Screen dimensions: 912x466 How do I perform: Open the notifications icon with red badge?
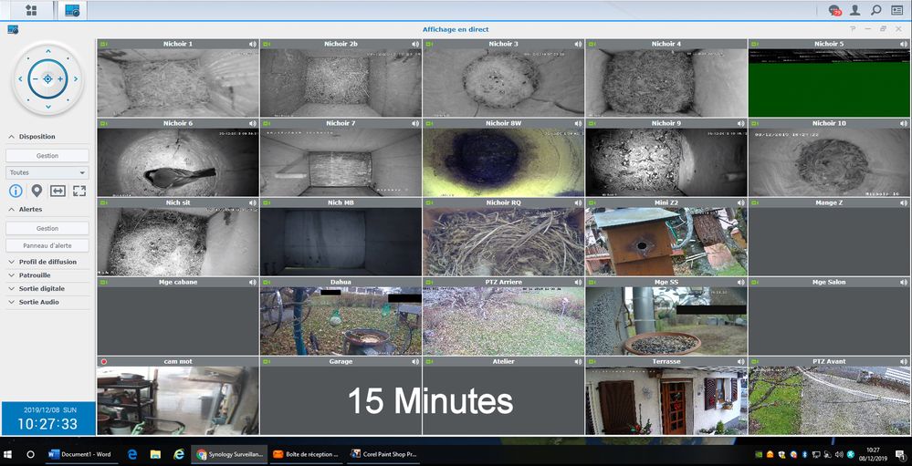pos(834,10)
